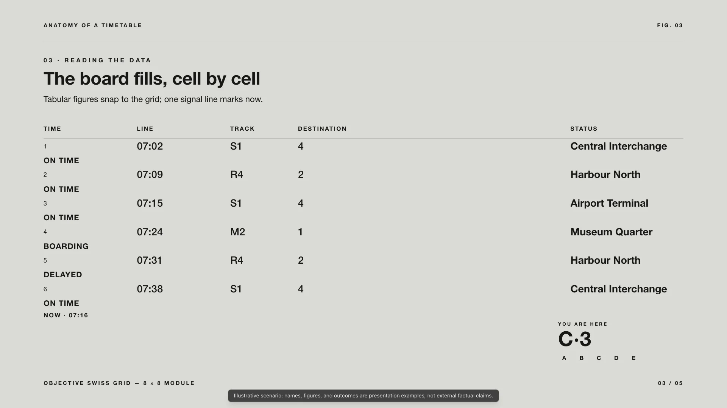
Task: Click ON TIME below the 07:02 row
Action: [x=61, y=161]
